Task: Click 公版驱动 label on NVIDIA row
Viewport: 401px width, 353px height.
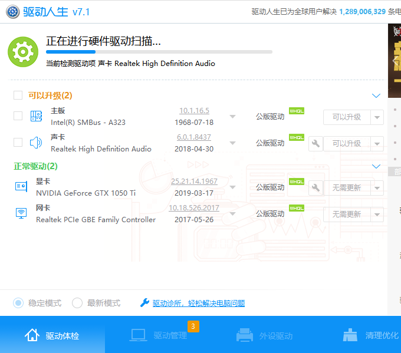Action: coord(270,187)
